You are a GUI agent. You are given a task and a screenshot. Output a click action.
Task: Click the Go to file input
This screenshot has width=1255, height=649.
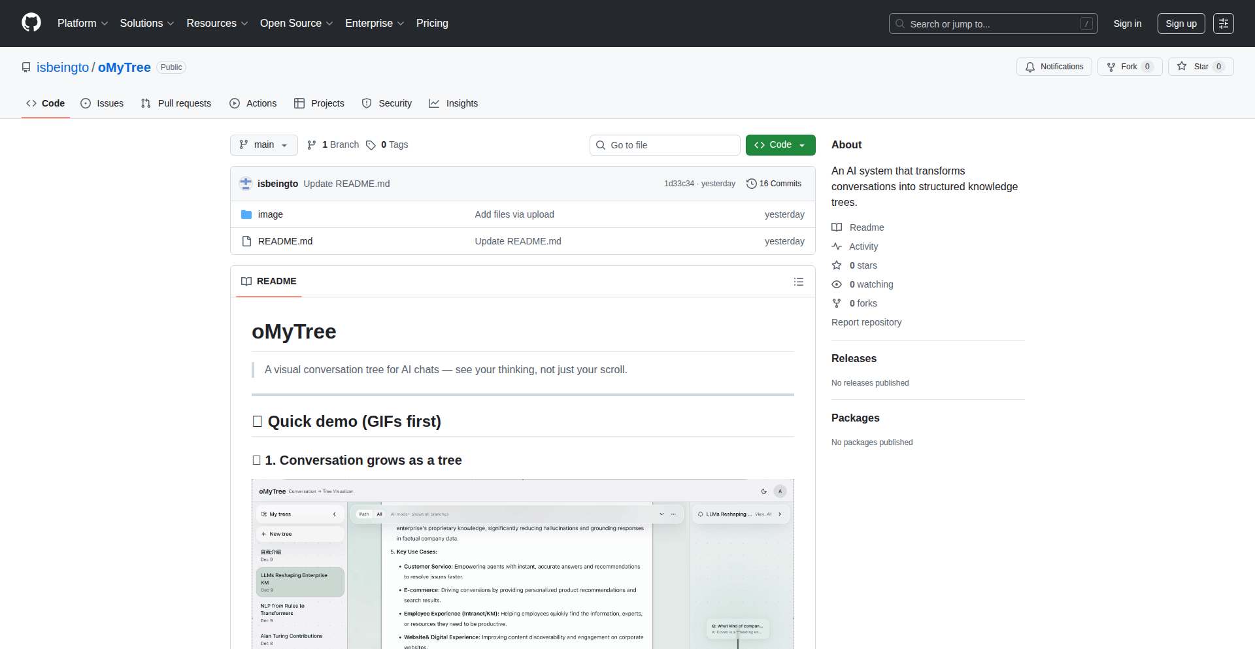[x=665, y=145]
